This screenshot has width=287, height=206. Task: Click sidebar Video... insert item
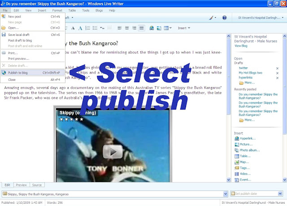coord(243,174)
